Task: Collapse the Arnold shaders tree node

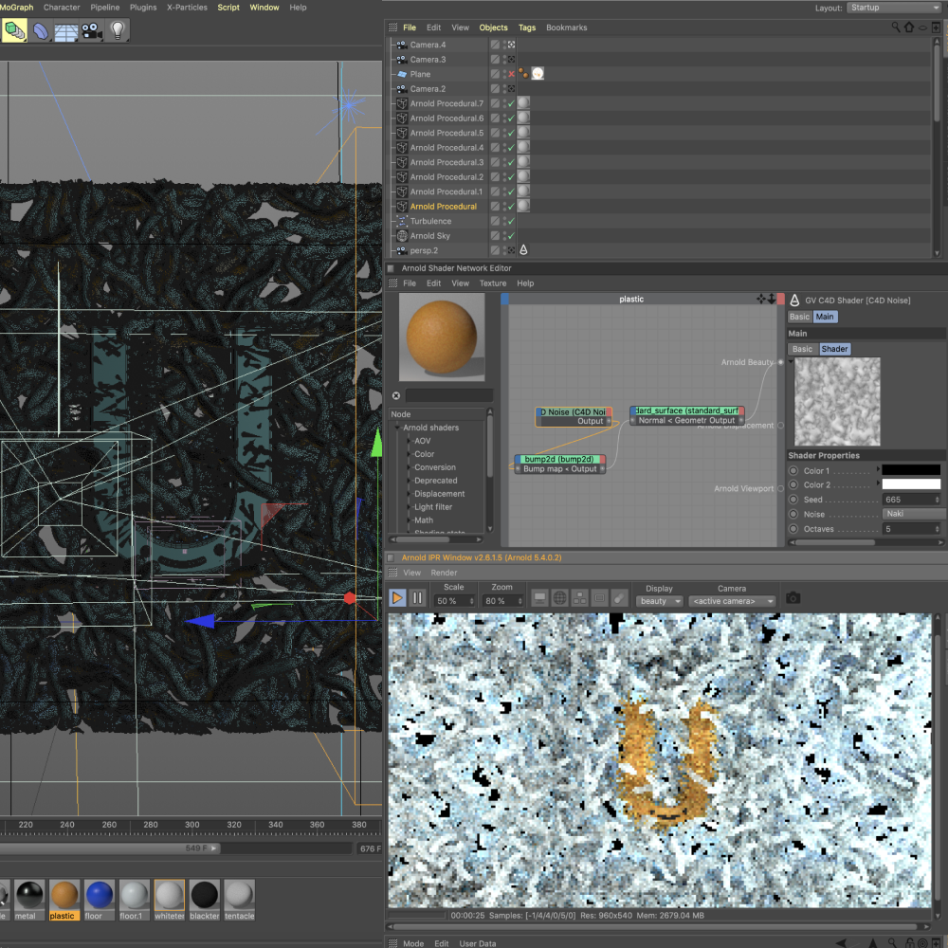Action: tap(398, 428)
